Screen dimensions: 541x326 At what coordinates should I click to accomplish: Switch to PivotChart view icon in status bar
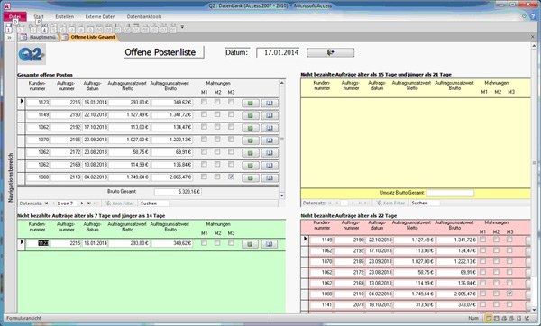click(x=511, y=318)
